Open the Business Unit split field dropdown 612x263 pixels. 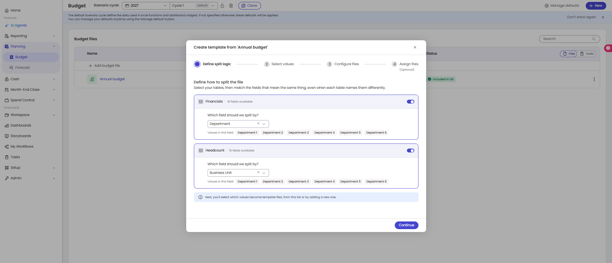[x=264, y=173]
